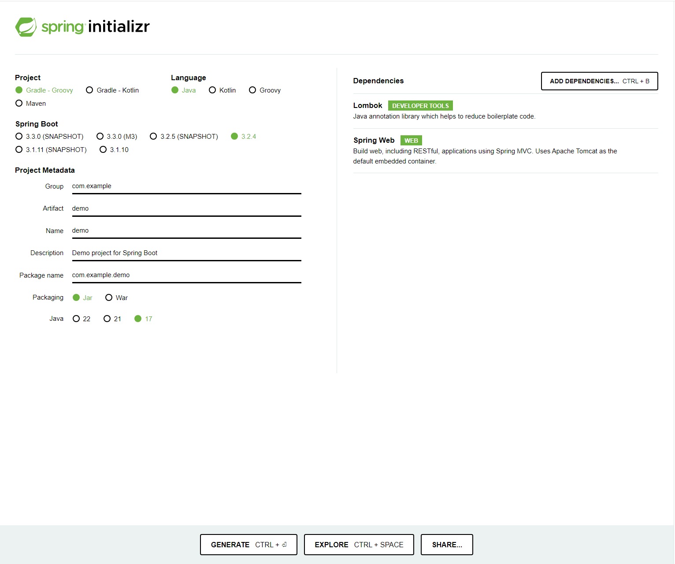
Task: Choose Spring Boot 3.1.11 (SNAPSHOT)
Action: [x=51, y=150]
